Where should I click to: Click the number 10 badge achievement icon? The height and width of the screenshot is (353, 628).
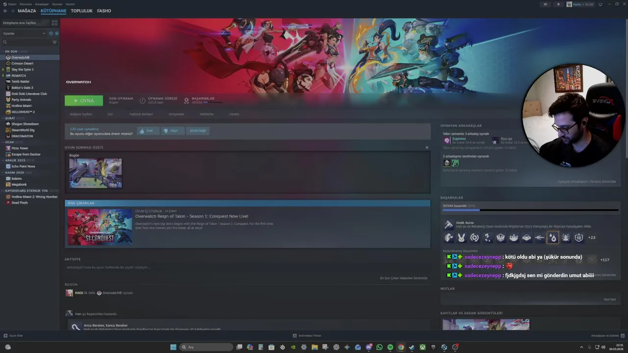pyautogui.click(x=579, y=238)
